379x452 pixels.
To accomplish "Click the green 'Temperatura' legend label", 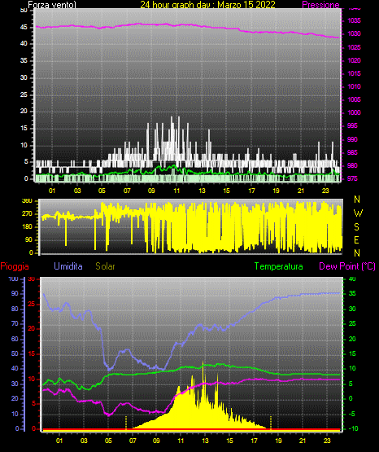I will coord(278,266).
